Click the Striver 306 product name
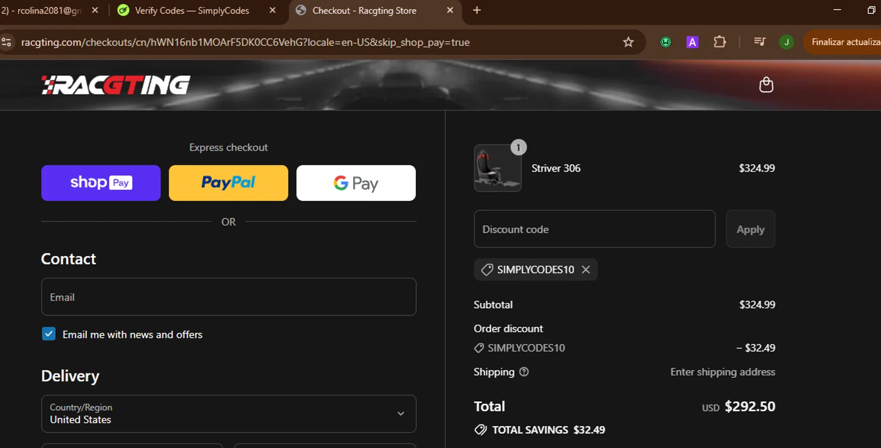Image resolution: width=881 pixels, height=448 pixels. tap(556, 168)
